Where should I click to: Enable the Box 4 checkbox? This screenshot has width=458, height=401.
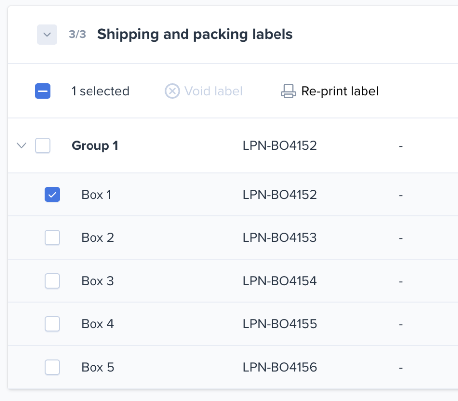[x=52, y=324]
